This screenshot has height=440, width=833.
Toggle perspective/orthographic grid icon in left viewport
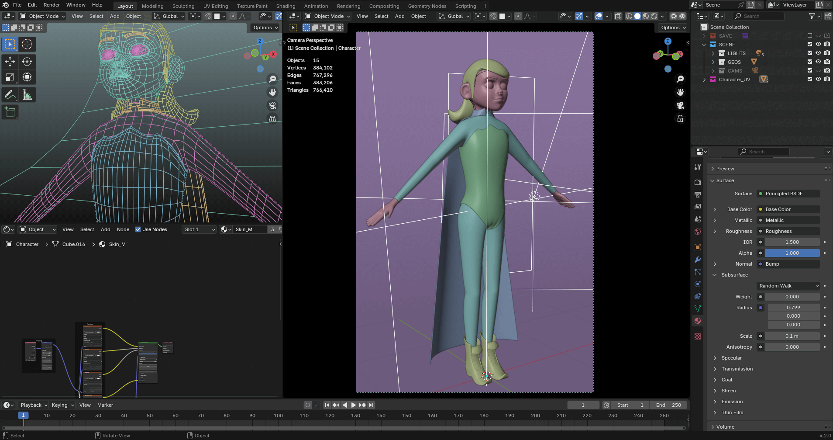272,118
